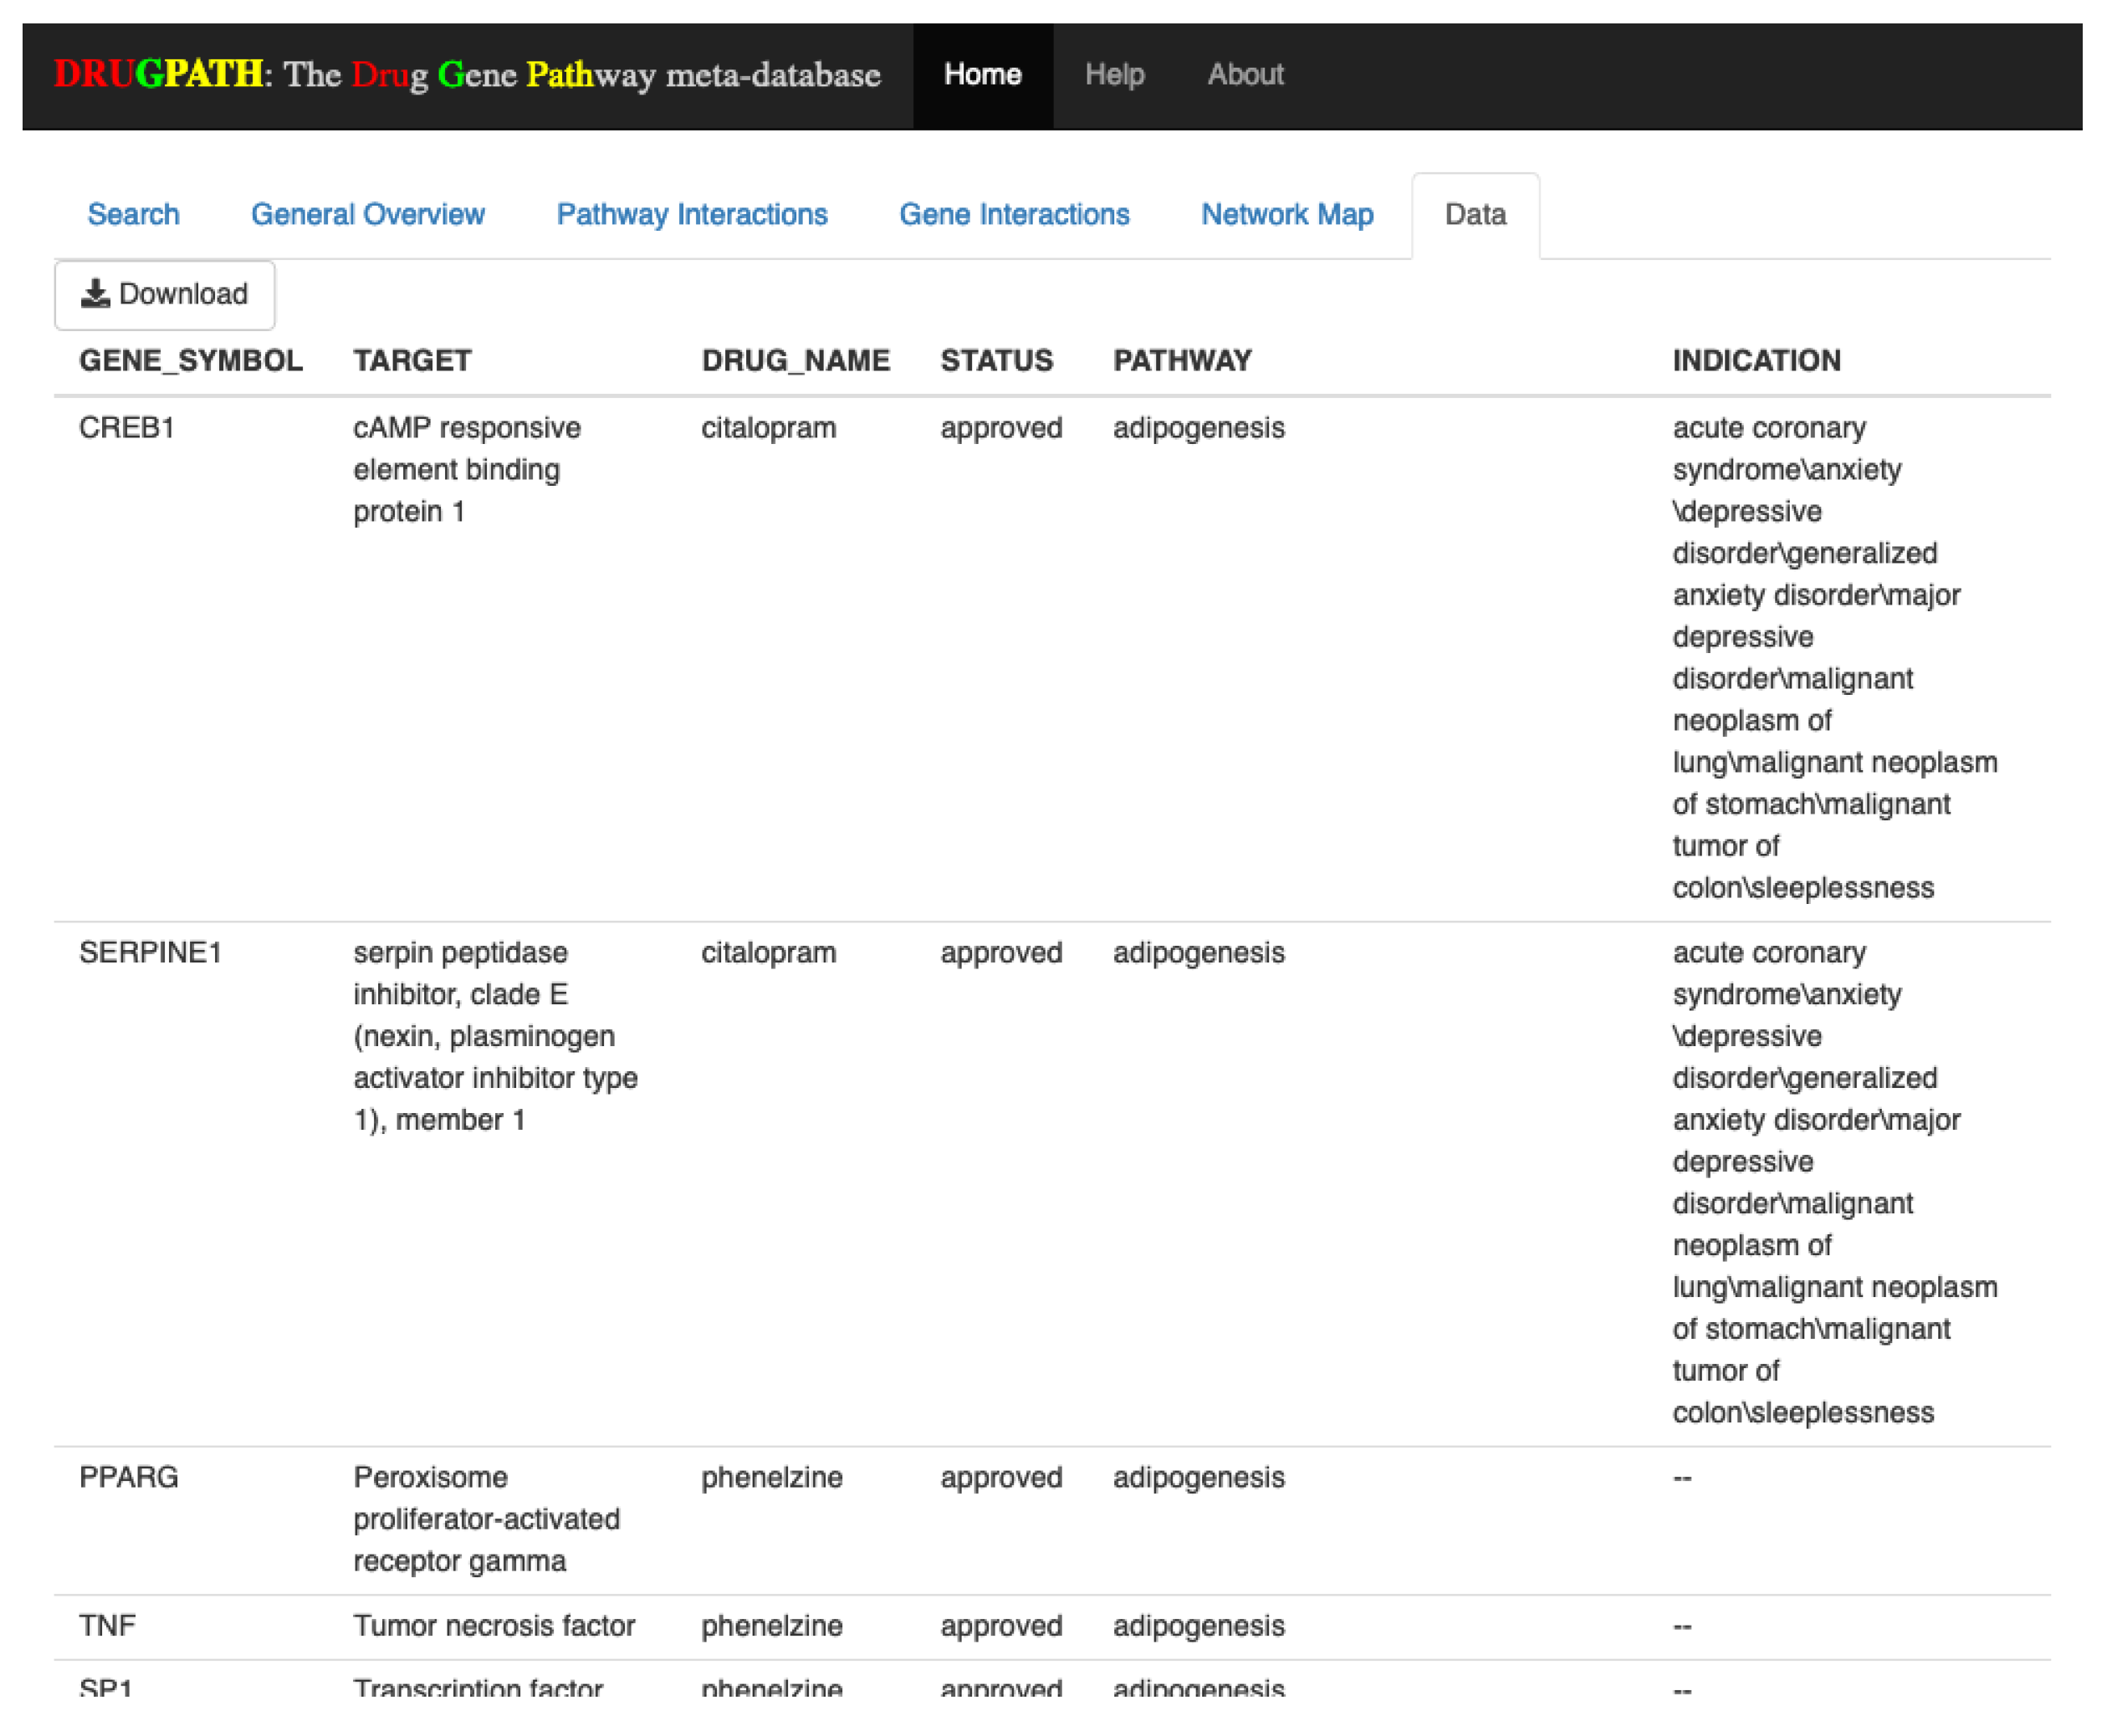Click the DRUG_NAME column header
The height and width of the screenshot is (1736, 2112).
click(795, 361)
